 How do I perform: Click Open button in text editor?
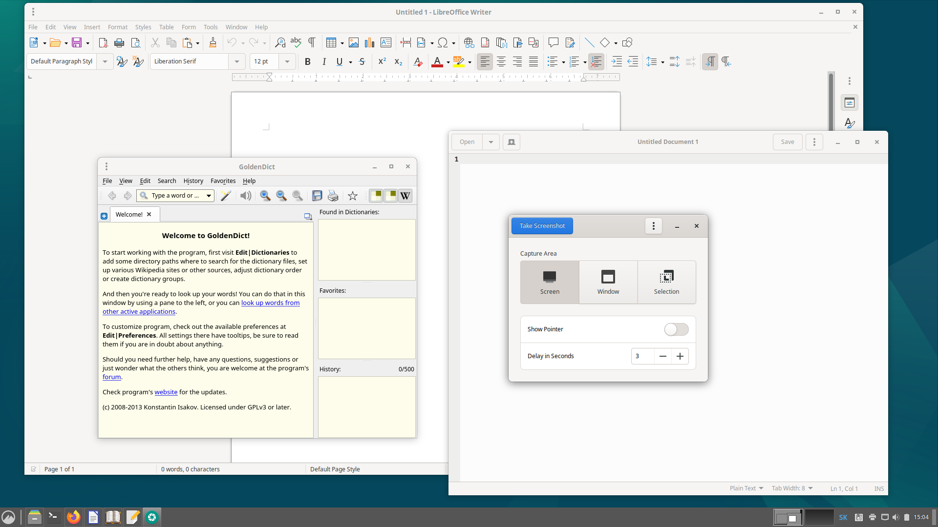[467, 142]
